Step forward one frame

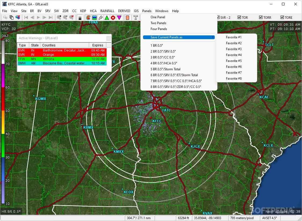point(45,17)
